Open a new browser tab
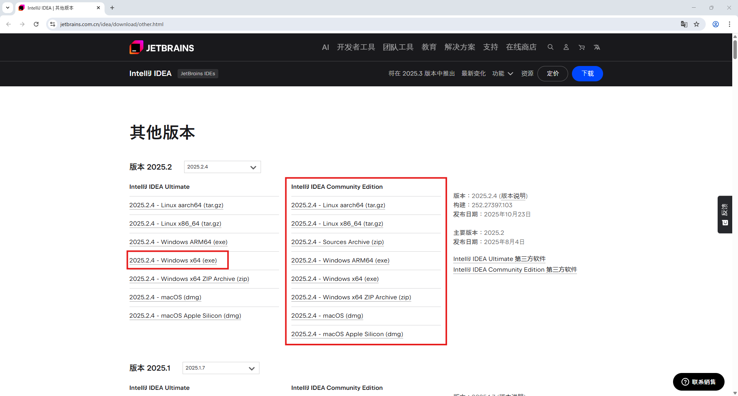Viewport: 738px width, 396px height. (x=112, y=8)
